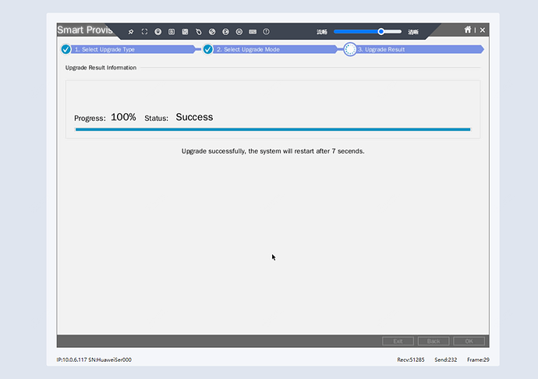The height and width of the screenshot is (379, 538).
Task: Click the circled down-arrow toolbar icon
Action: tap(158, 32)
